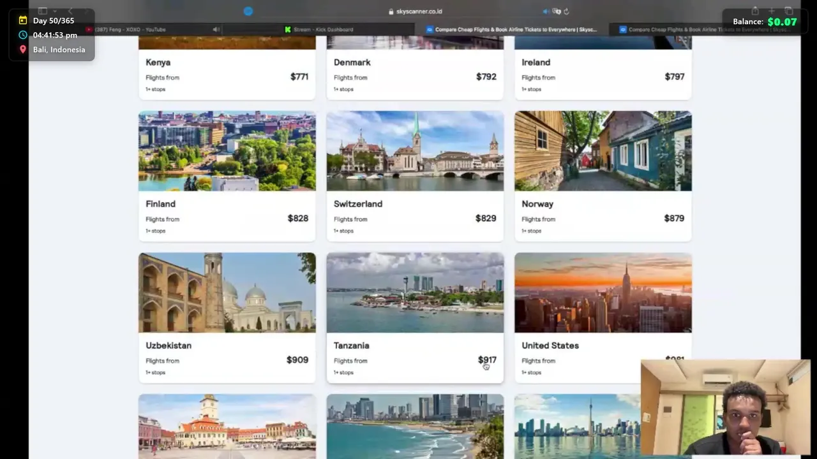The width and height of the screenshot is (817, 459).
Task: Select the active Compare Cheap Flights tab
Action: [x=512, y=29]
